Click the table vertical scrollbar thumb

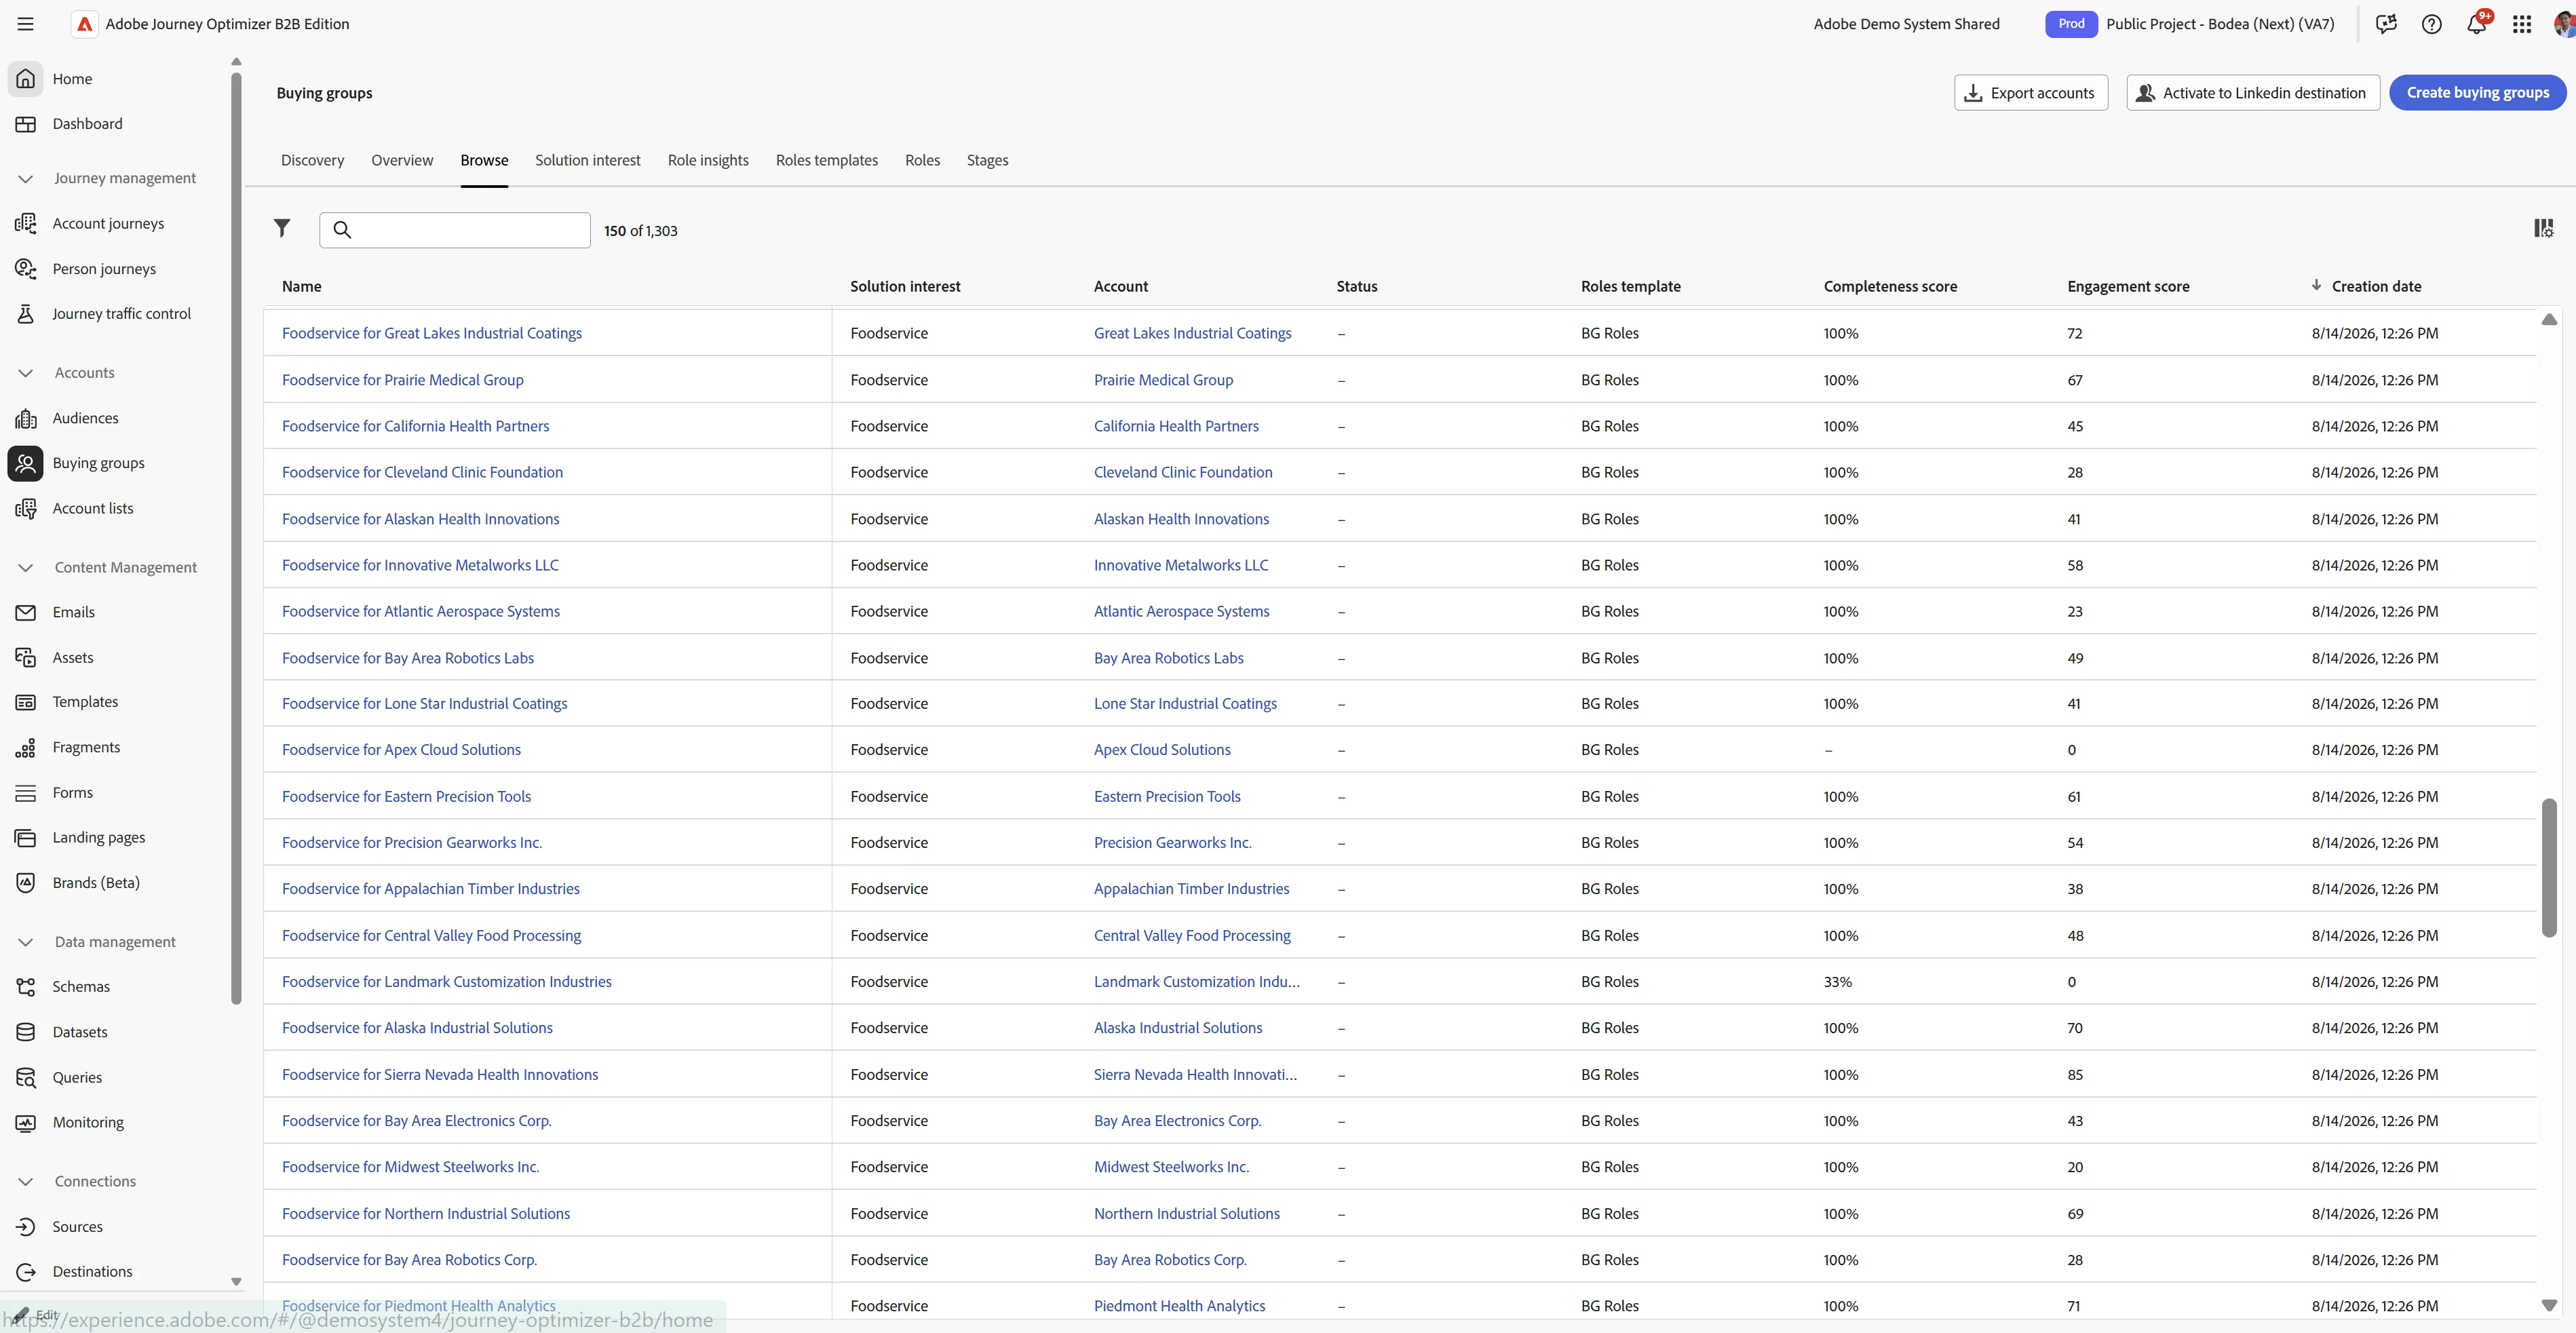pyautogui.click(x=2549, y=867)
